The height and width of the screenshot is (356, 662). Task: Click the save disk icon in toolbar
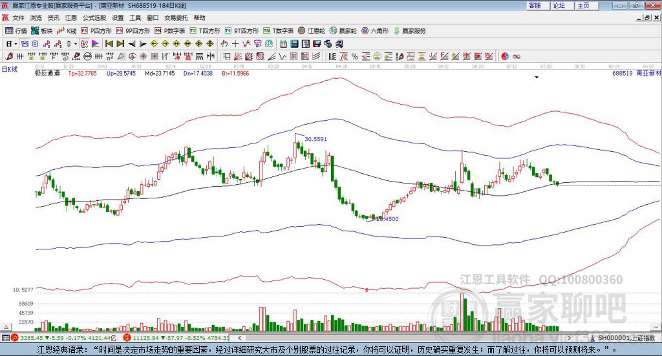pyautogui.click(x=317, y=44)
